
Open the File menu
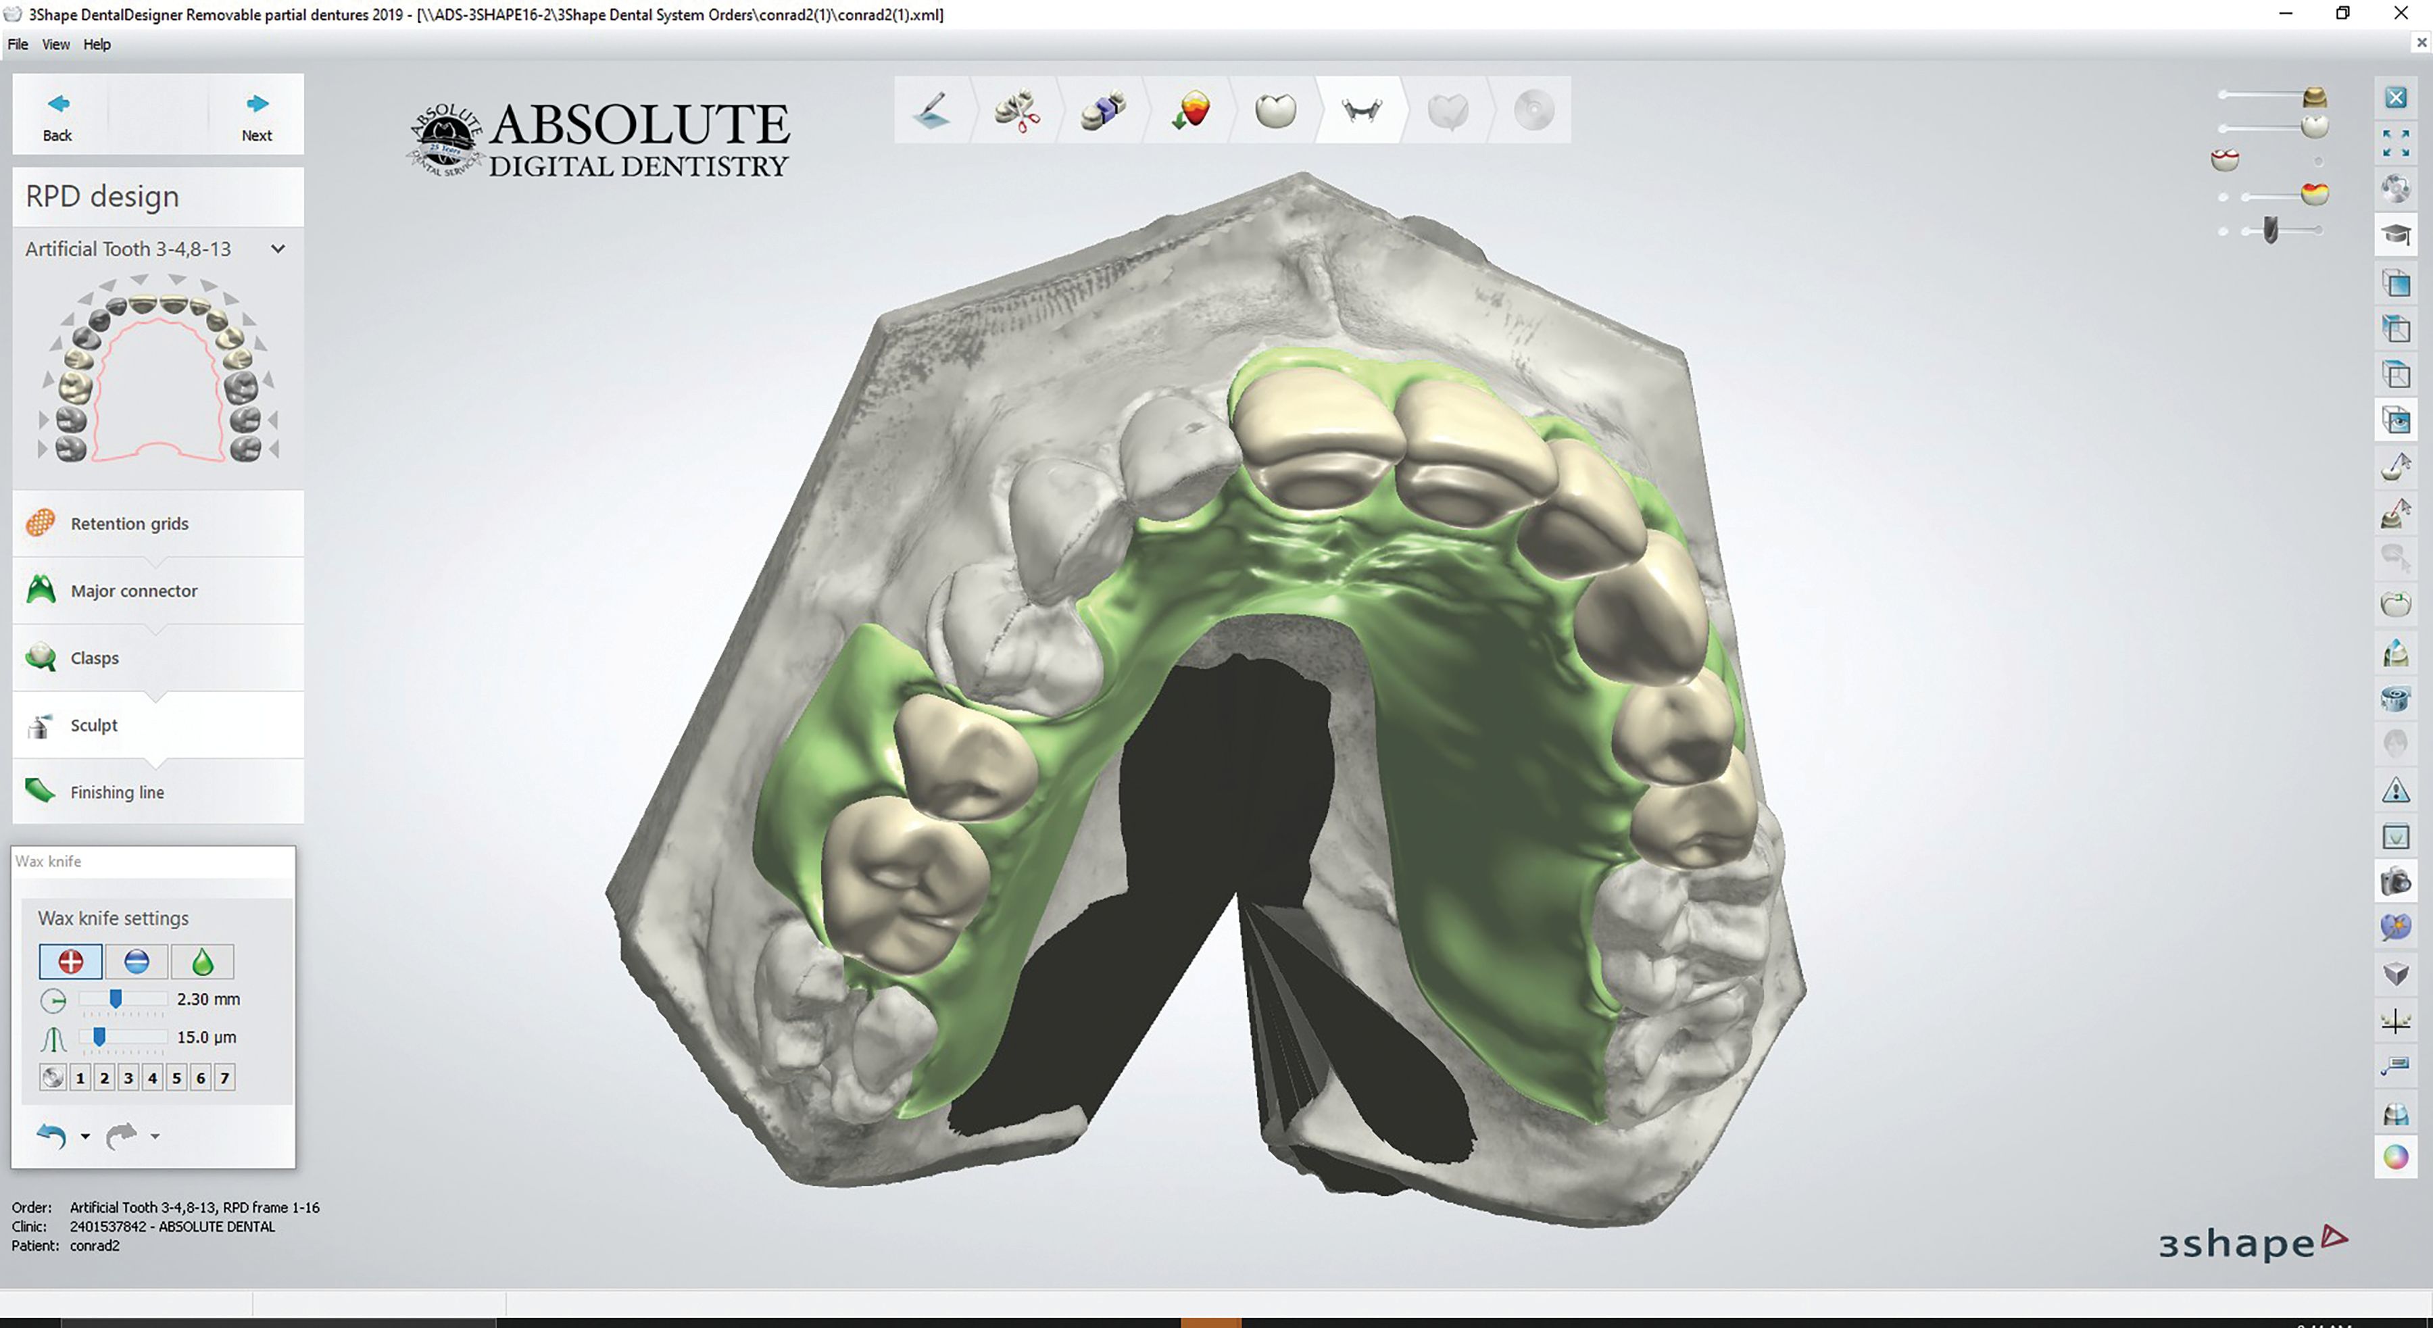tap(18, 45)
